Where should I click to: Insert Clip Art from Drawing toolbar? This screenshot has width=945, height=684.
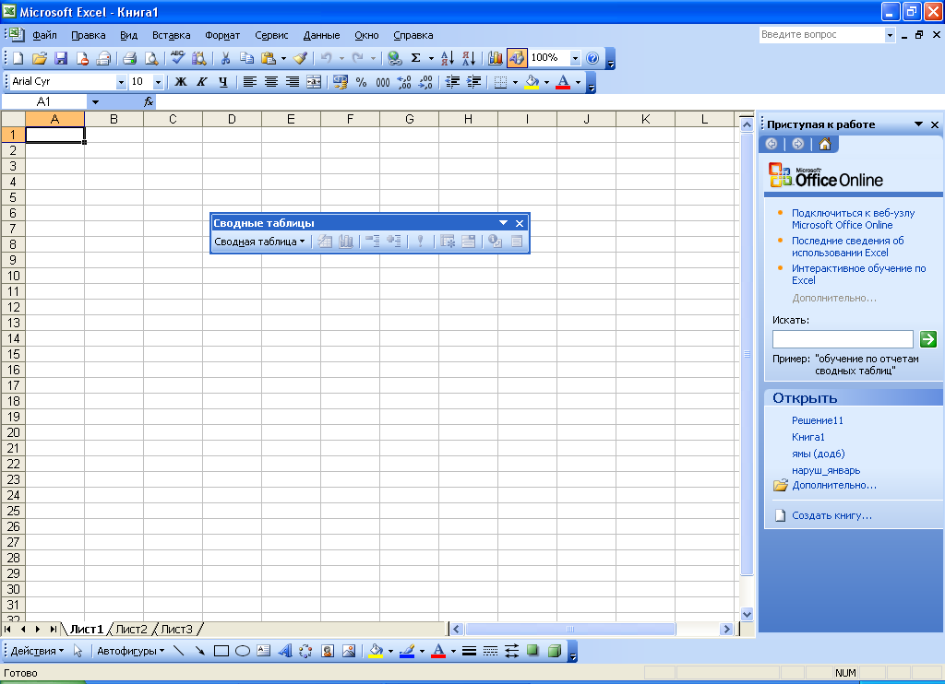pos(328,651)
